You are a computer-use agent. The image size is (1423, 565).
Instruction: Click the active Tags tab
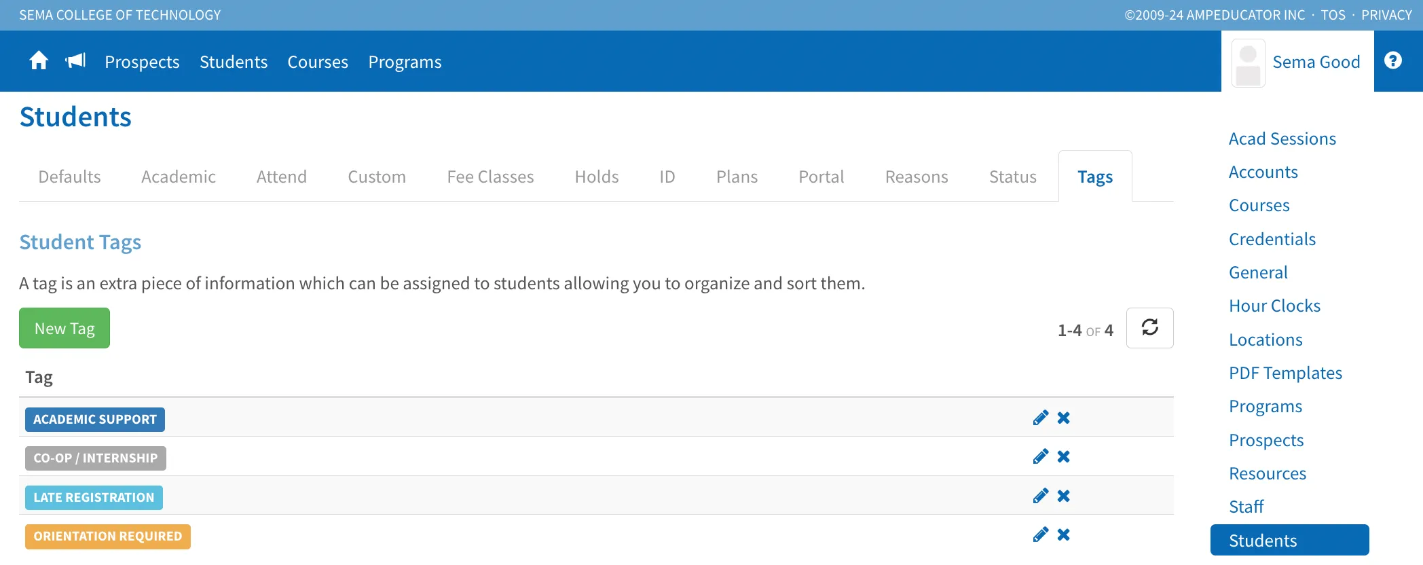pyautogui.click(x=1095, y=177)
